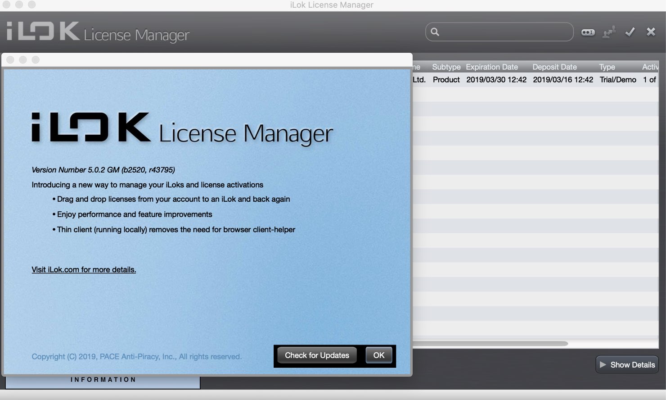Screen dimensions: 666x400
Task: Close the About dialog with its close button
Action: [10, 60]
